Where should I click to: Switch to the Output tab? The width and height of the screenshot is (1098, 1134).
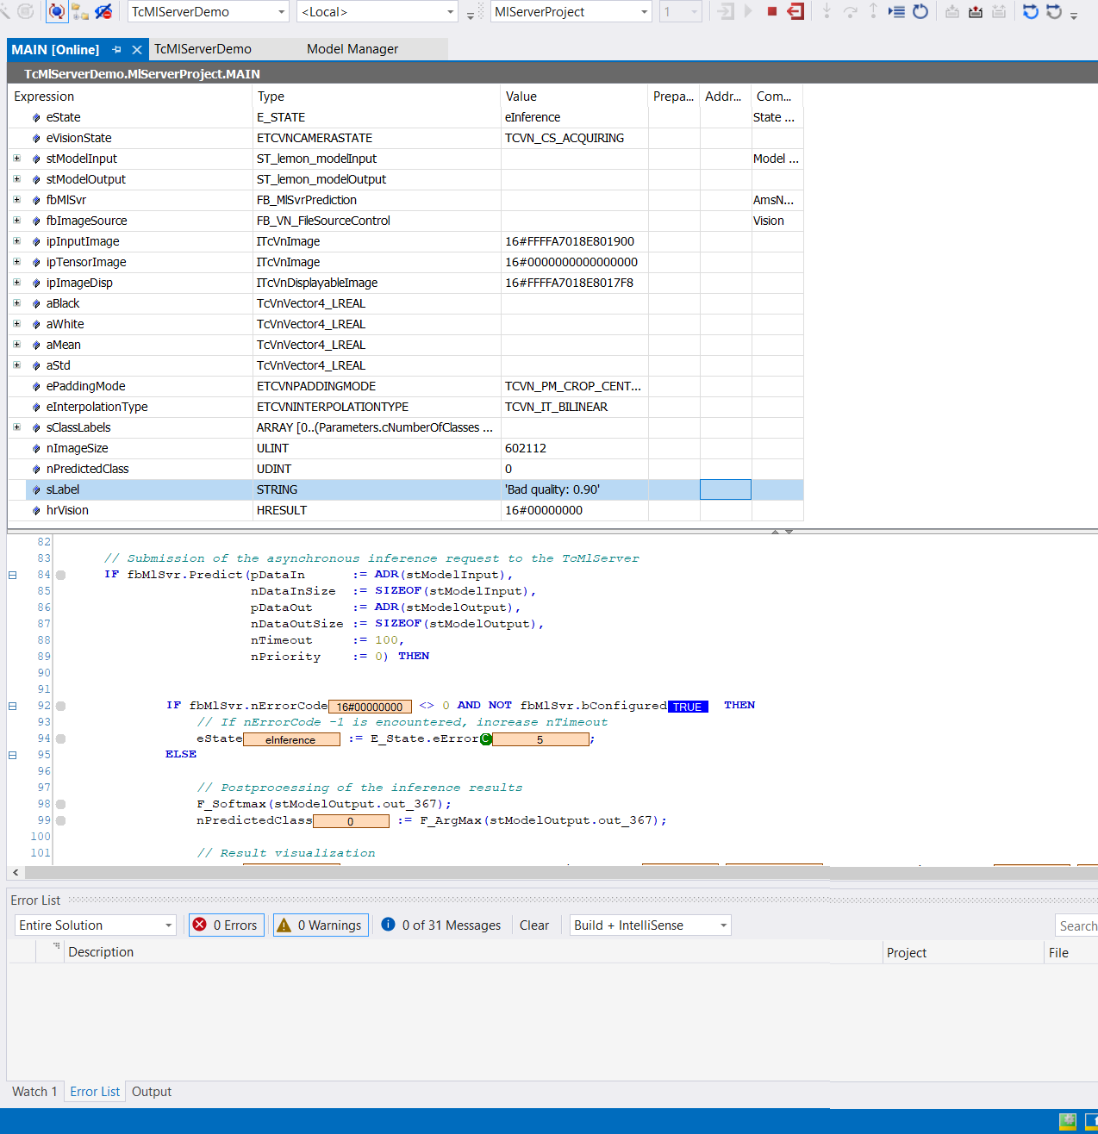[152, 1091]
